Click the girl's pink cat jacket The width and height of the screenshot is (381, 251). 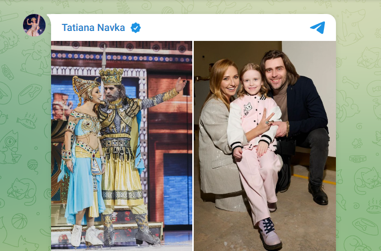[254, 121]
